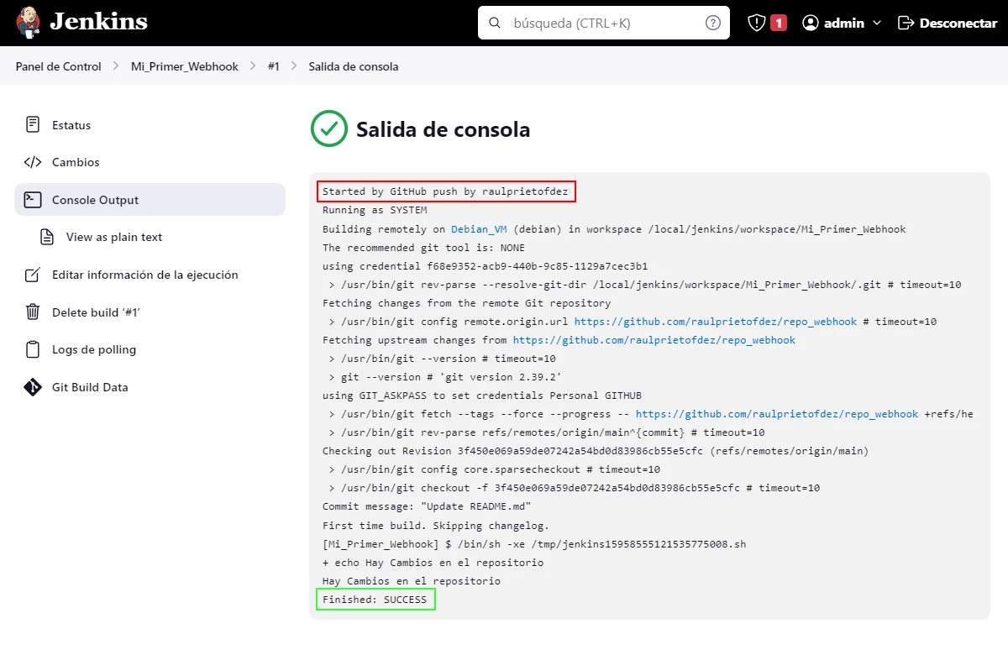This screenshot has width=1008, height=655.
Task: Click the edit pencil icon for ejecución info
Action: [x=32, y=275]
